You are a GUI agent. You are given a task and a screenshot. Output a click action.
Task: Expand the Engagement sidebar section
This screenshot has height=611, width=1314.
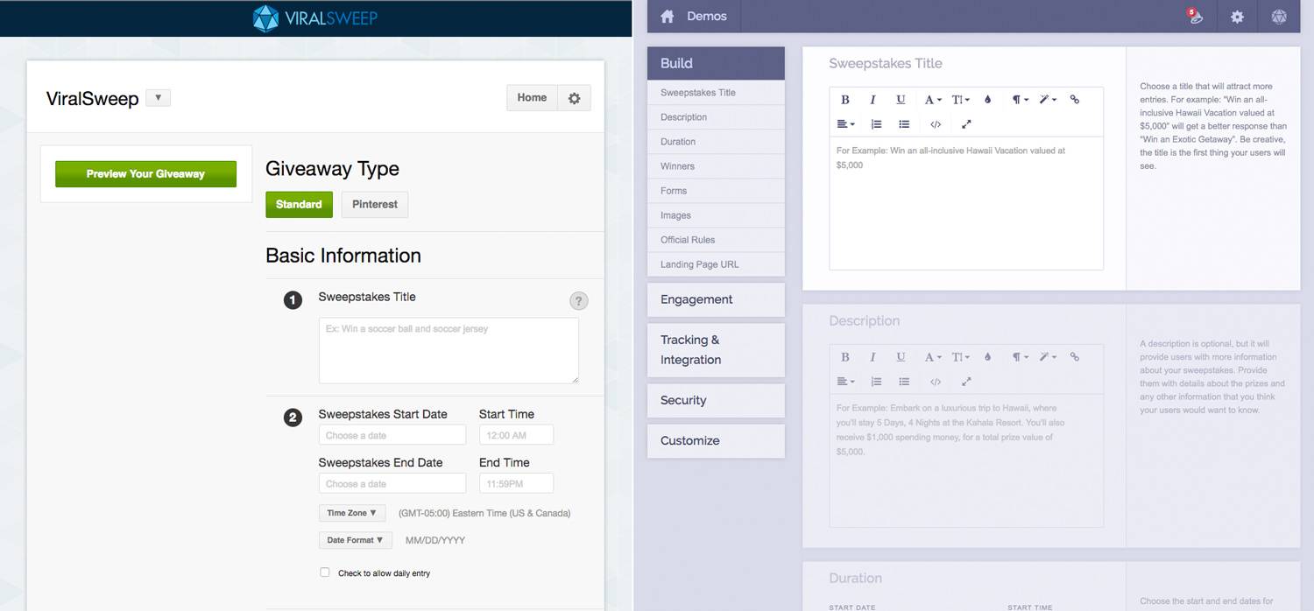click(x=716, y=299)
